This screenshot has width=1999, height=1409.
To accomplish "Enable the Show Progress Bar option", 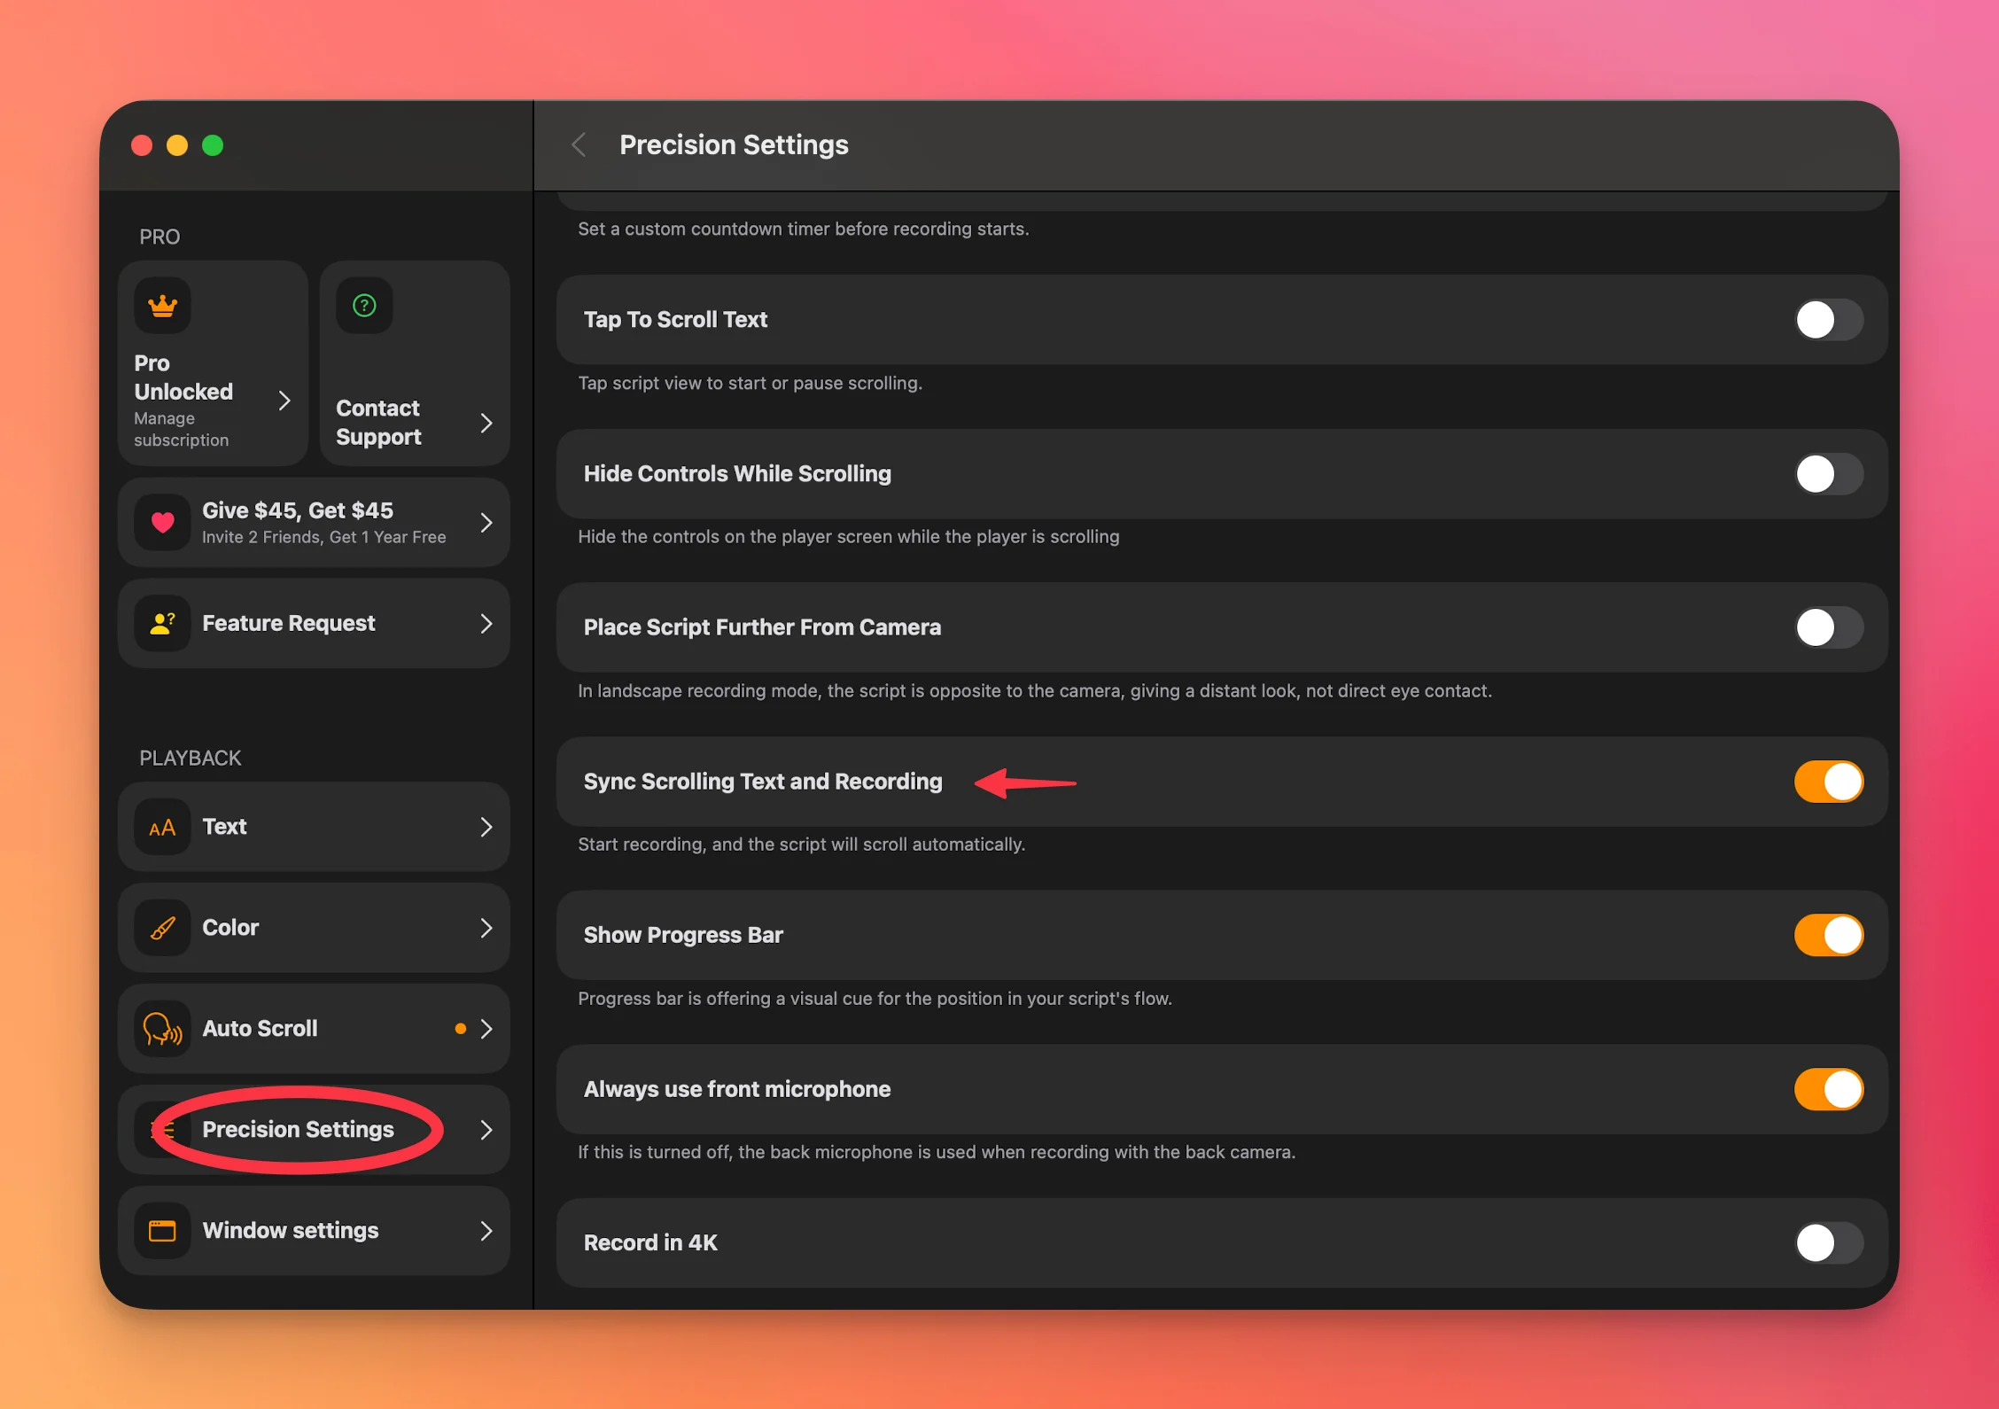I will [1827, 934].
